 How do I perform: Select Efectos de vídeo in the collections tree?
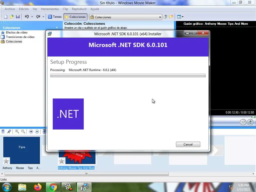[17, 32]
